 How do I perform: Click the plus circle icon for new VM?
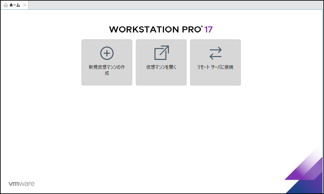(x=107, y=53)
